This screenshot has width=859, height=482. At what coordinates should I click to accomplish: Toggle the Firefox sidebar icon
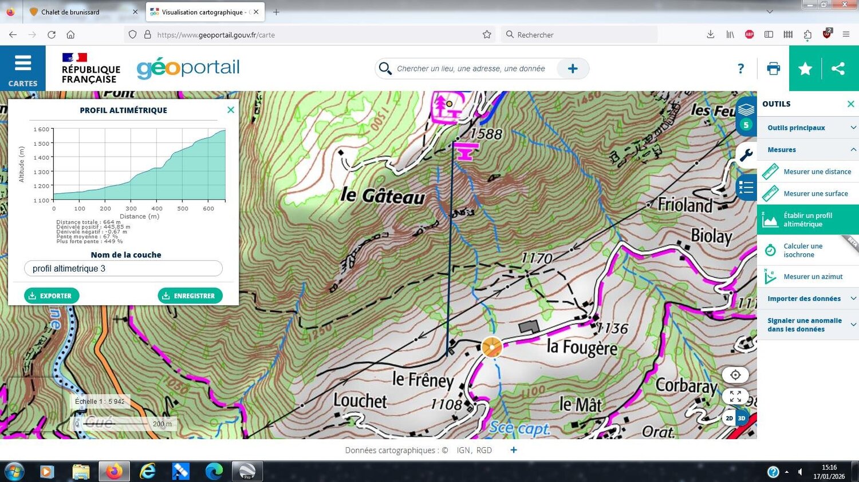click(769, 34)
